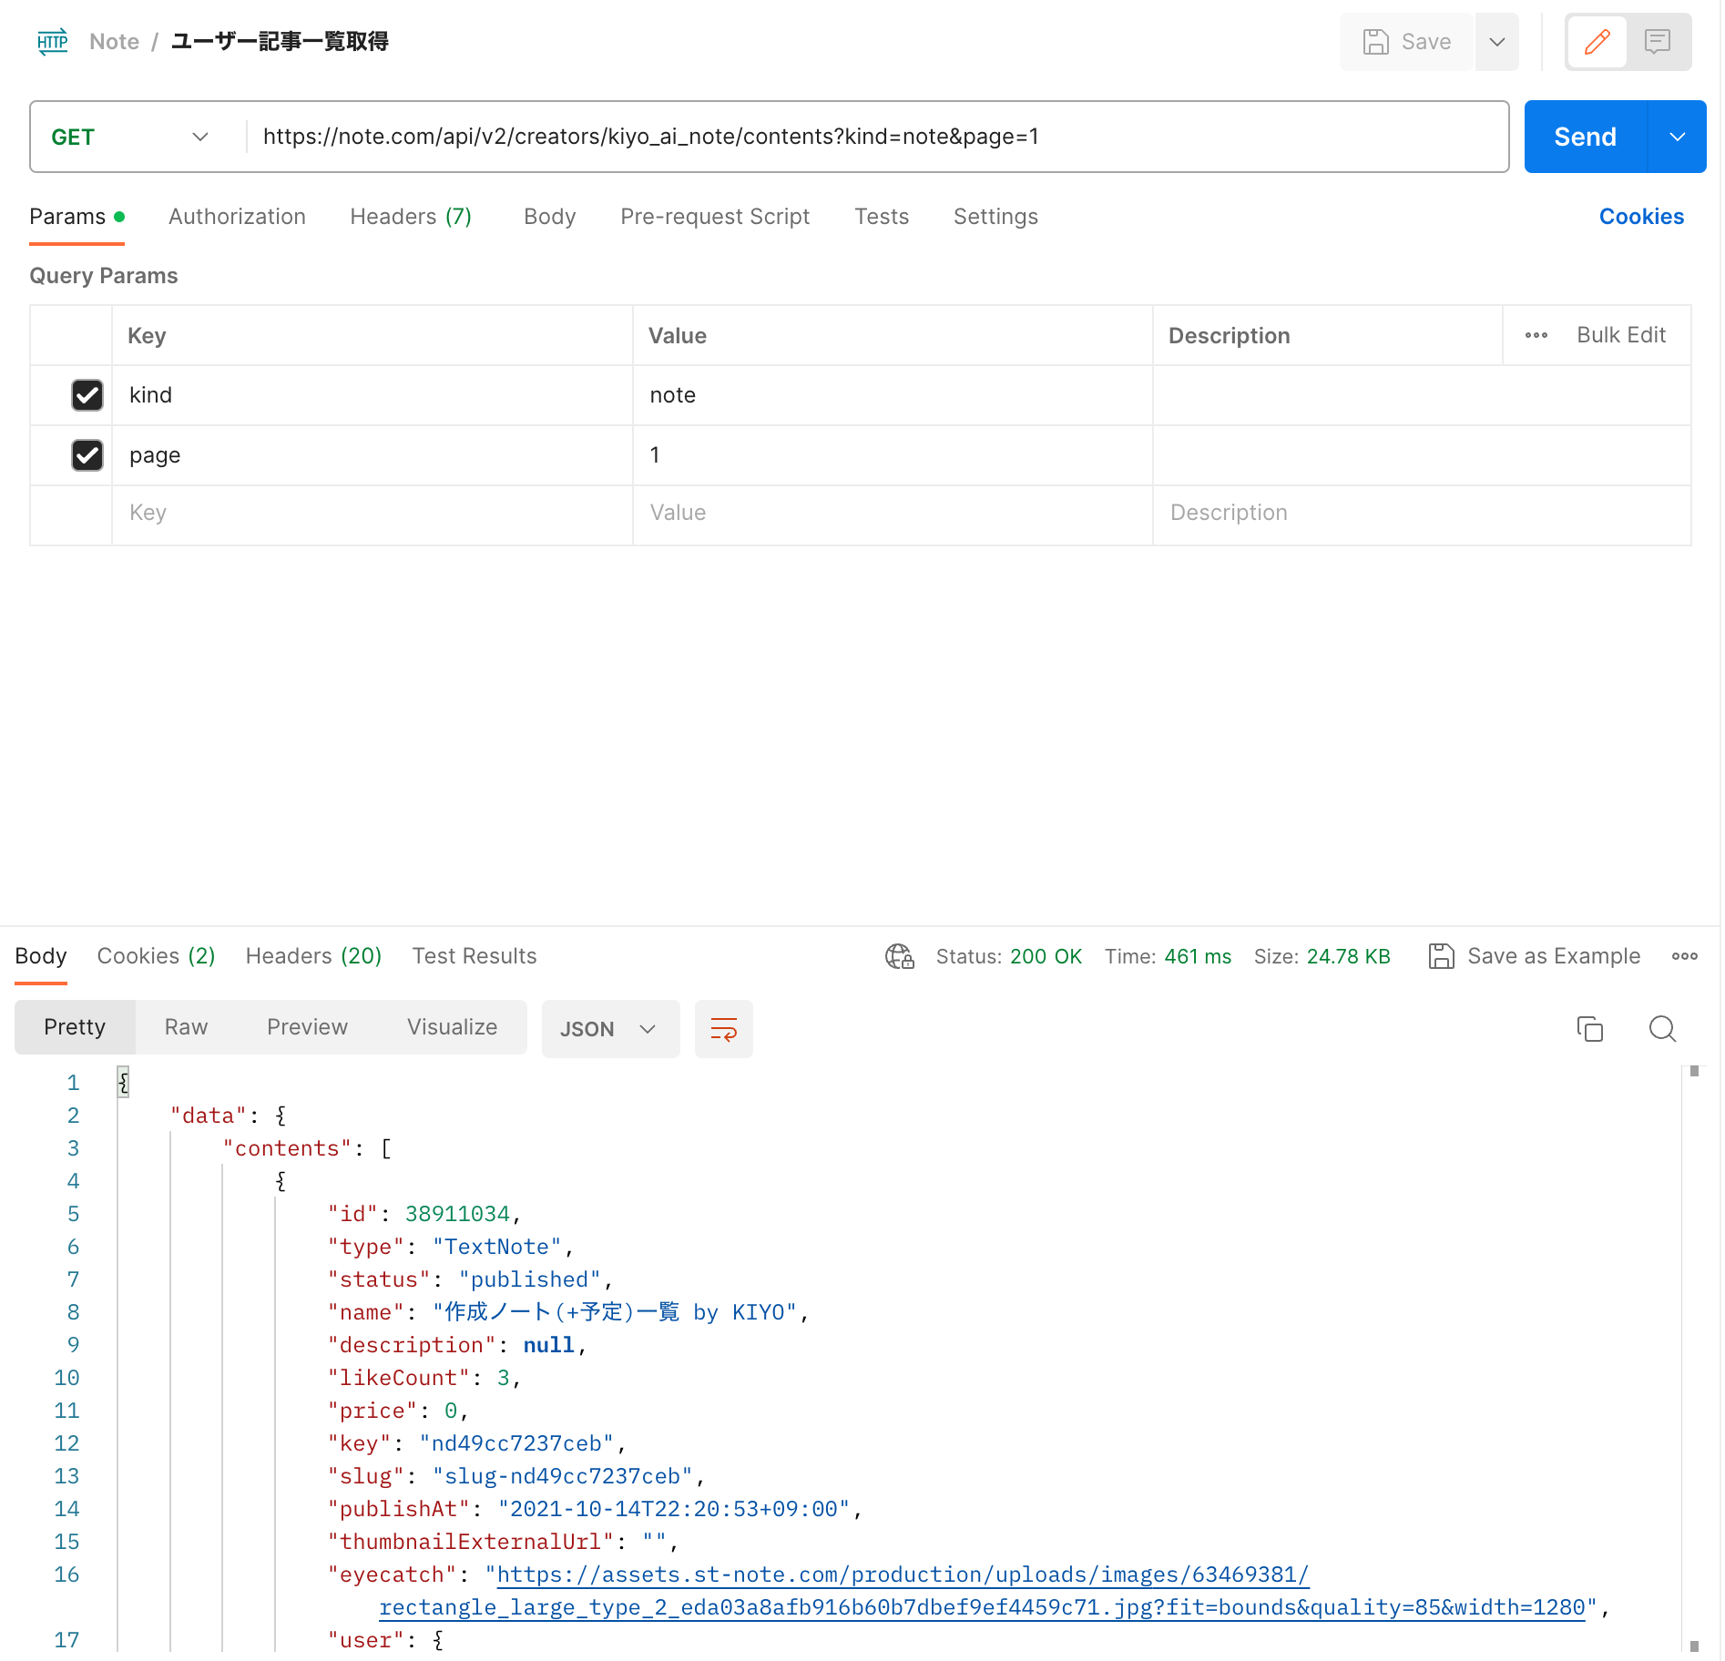Click the "key" value nd49cc7237ceb
The width and height of the screenshot is (1725, 1661).
pyautogui.click(x=516, y=1443)
